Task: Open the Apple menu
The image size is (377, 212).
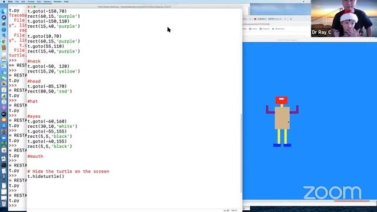Action: click(x=4, y=1)
